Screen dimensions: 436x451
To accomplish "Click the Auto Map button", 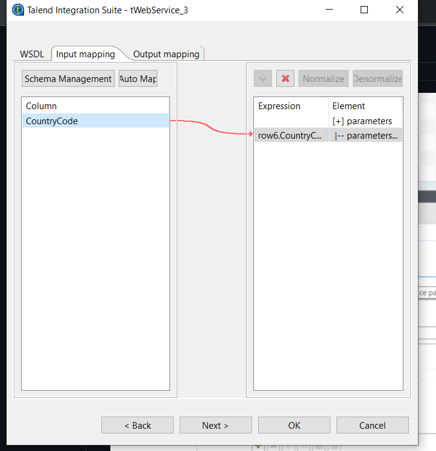I will (x=138, y=78).
